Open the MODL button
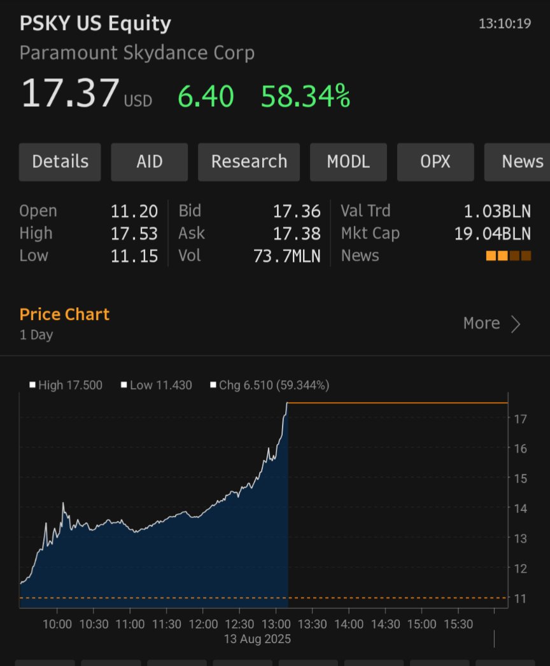550x666 pixels. pyautogui.click(x=348, y=162)
